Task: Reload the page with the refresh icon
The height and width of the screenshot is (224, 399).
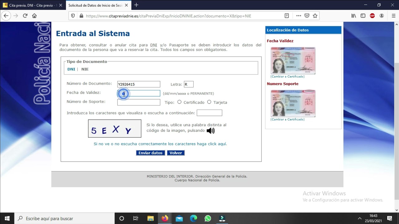Action: coord(25,16)
